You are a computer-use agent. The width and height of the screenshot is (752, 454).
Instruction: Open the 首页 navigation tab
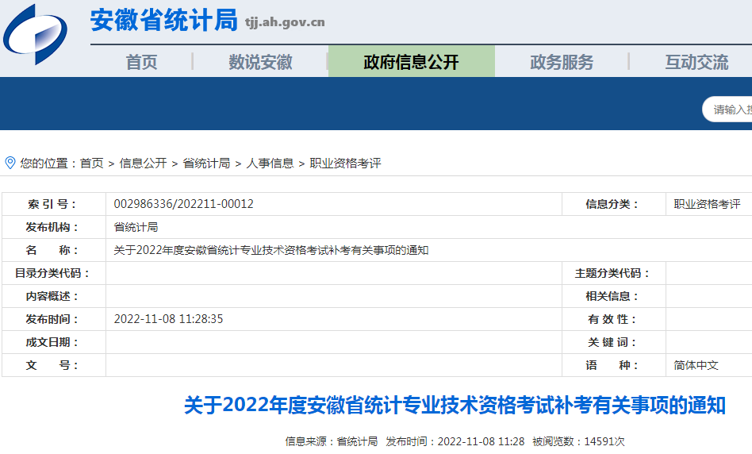pyautogui.click(x=141, y=62)
